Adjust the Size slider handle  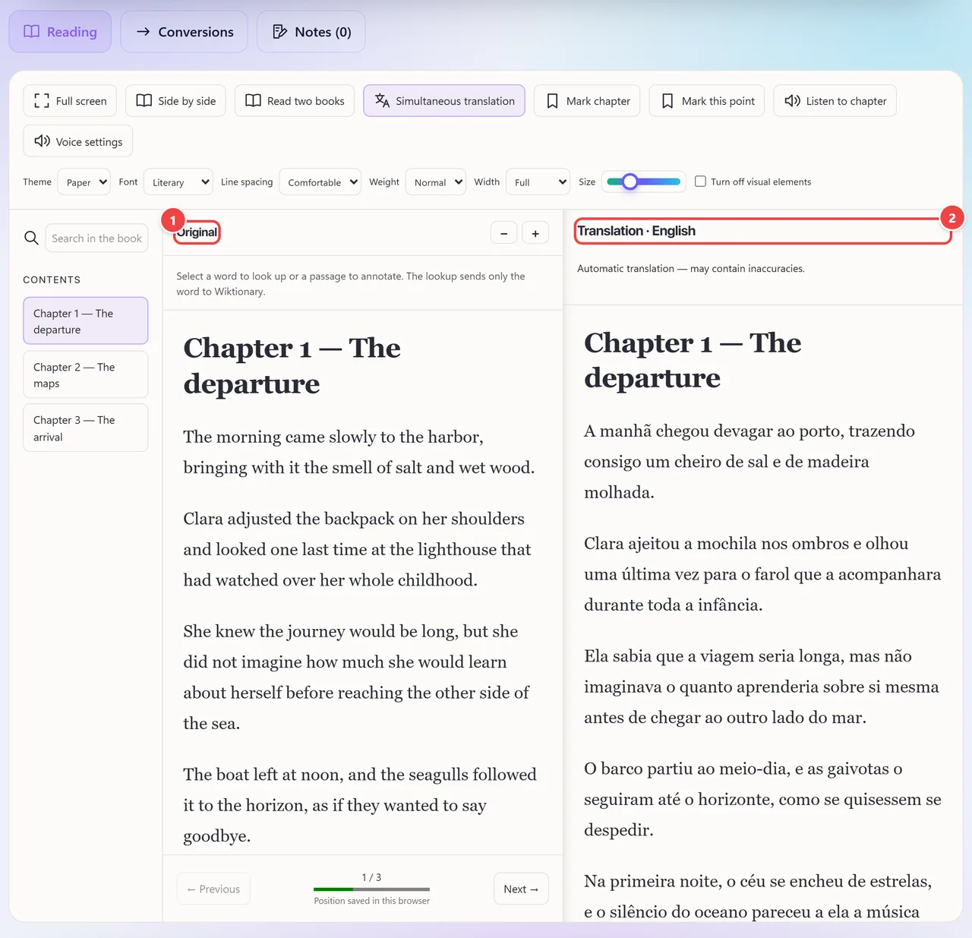tap(630, 182)
